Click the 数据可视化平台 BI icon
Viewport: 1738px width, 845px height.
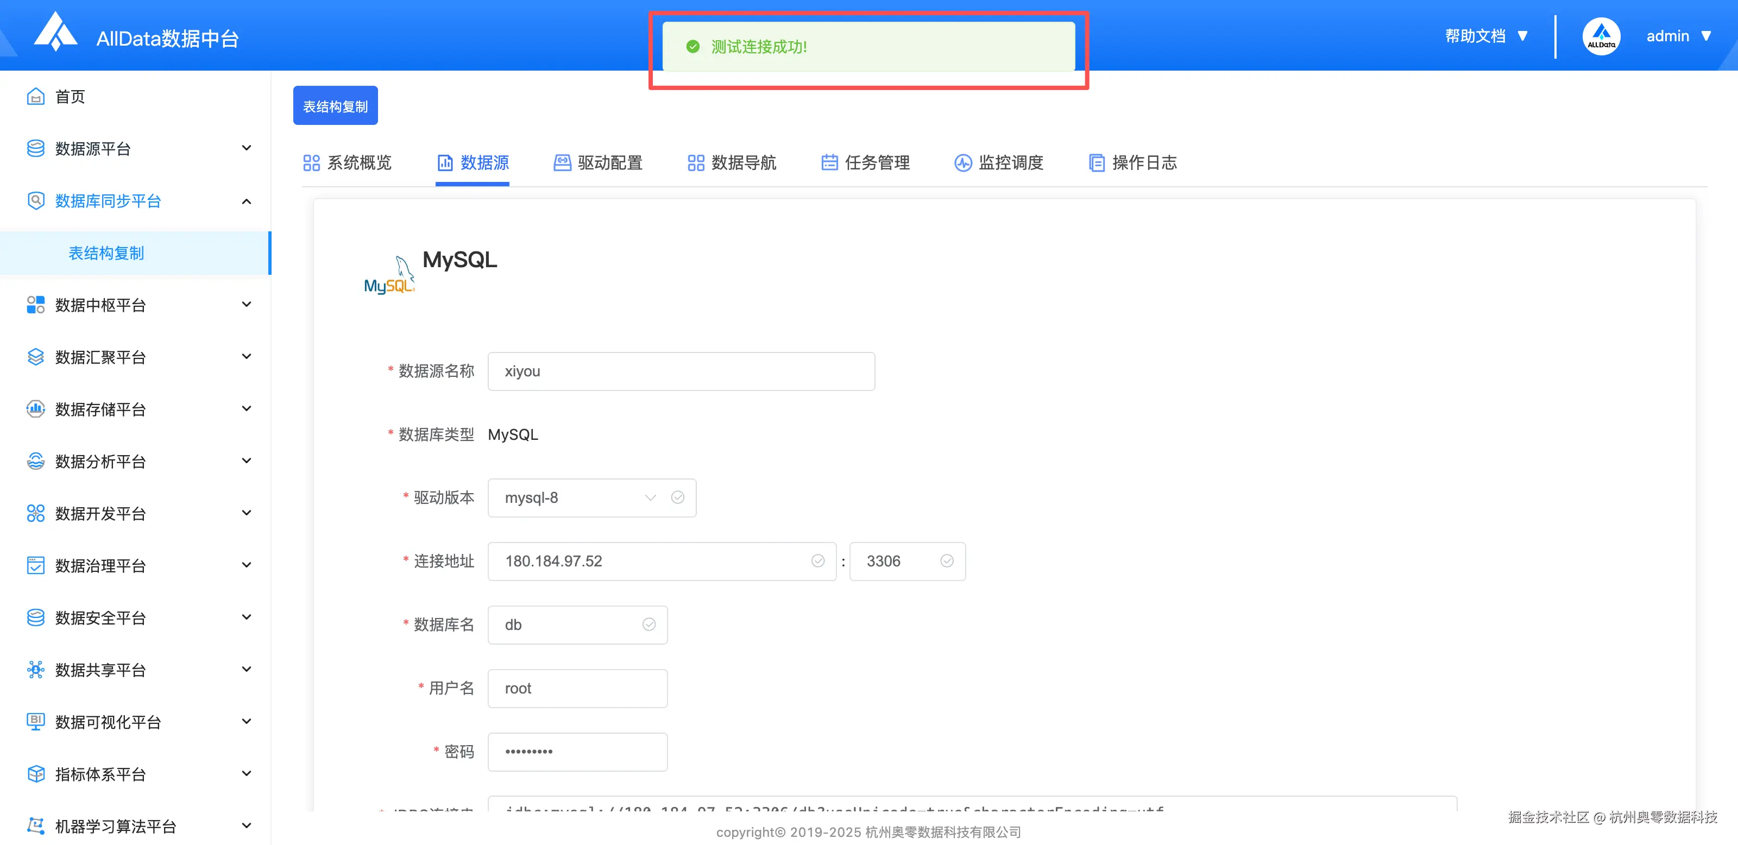[36, 722]
